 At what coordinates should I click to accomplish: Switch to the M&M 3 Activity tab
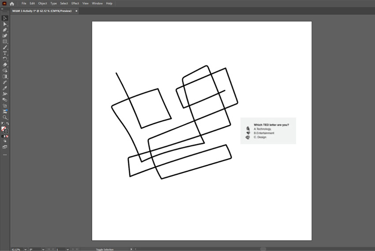[x=42, y=11]
